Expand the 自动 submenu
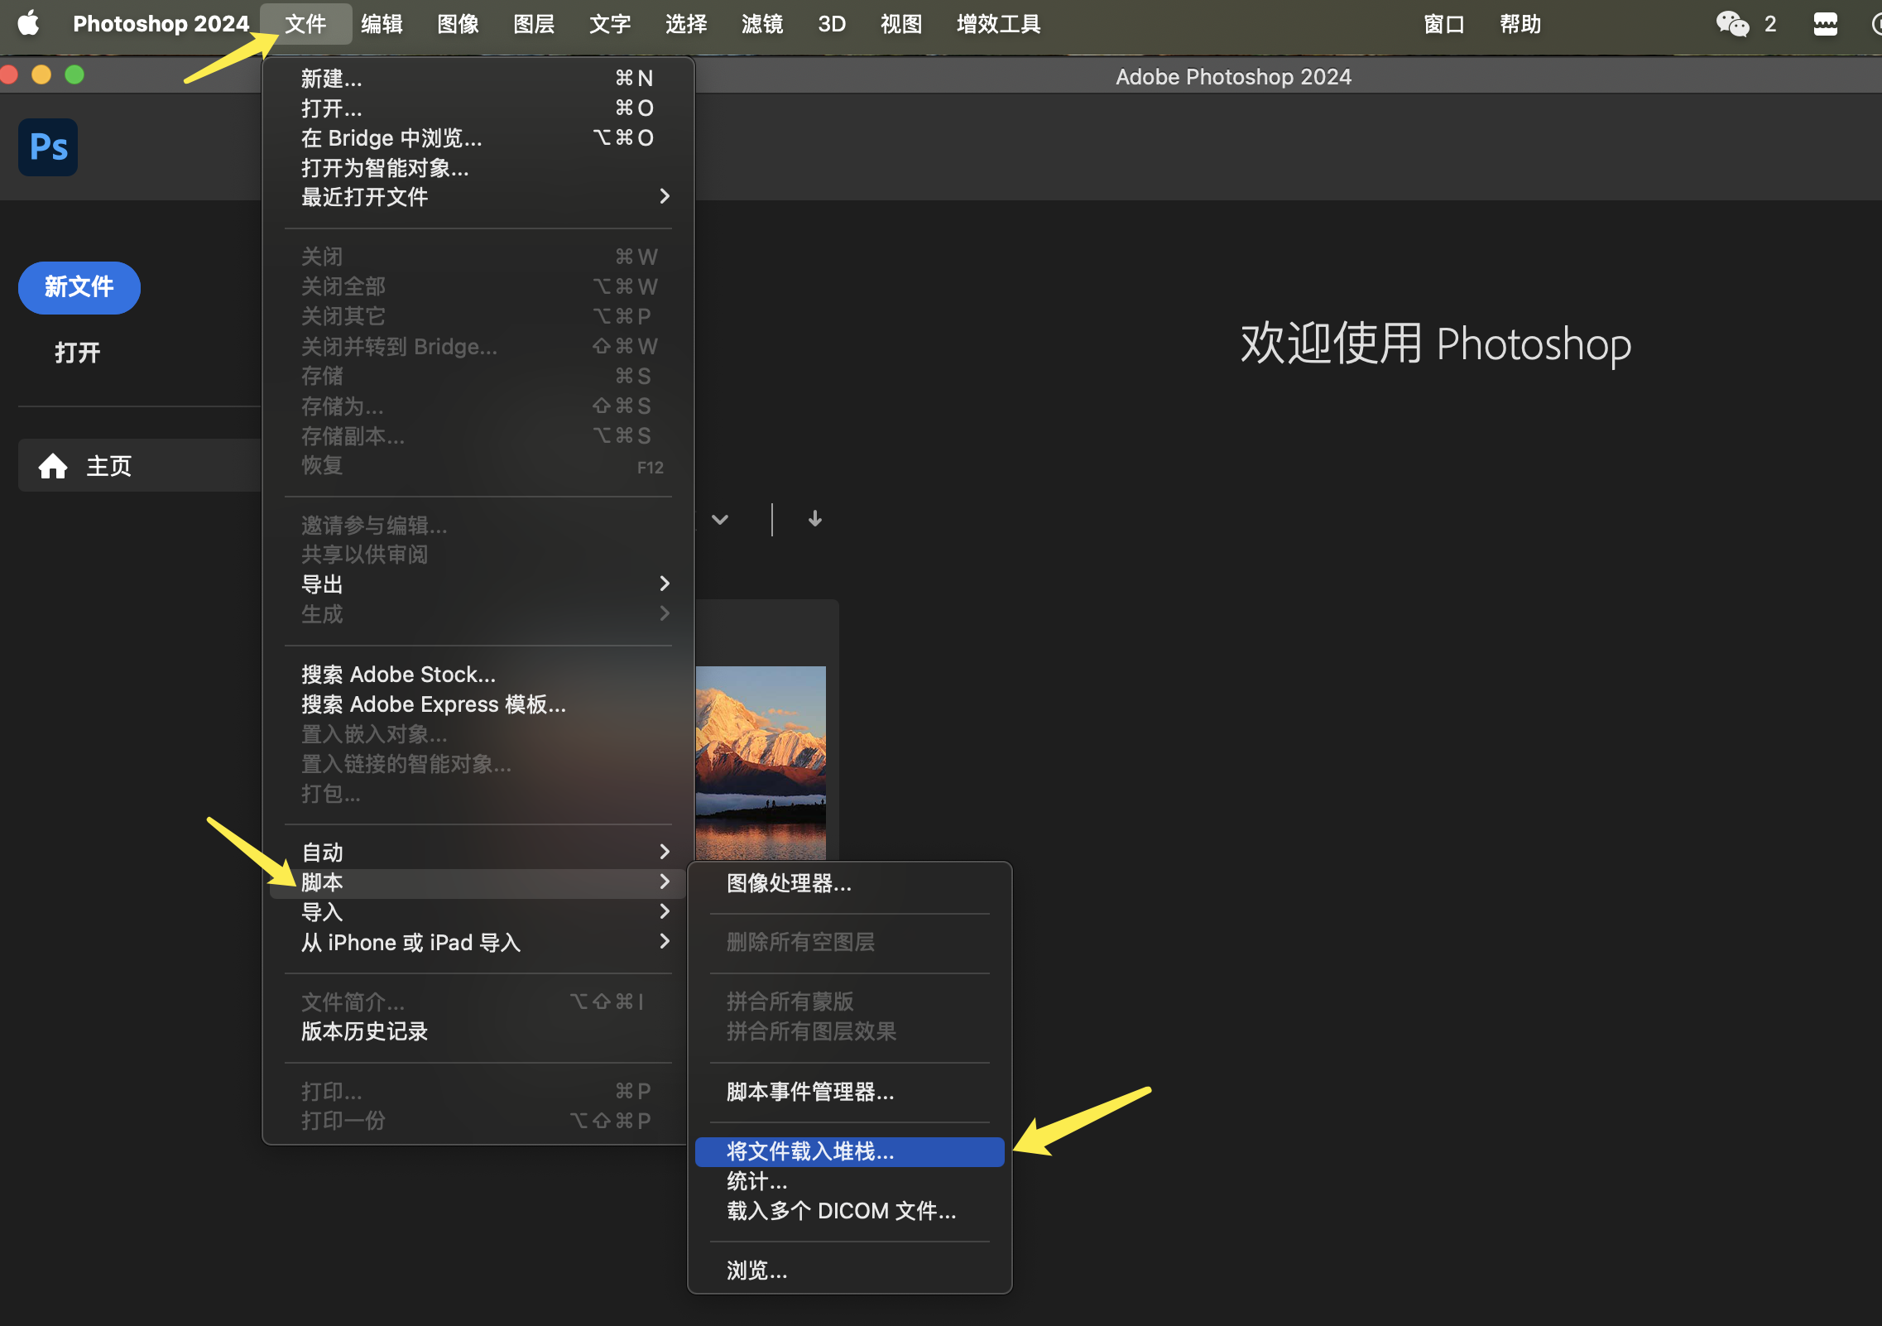This screenshot has width=1882, height=1326. point(478,853)
